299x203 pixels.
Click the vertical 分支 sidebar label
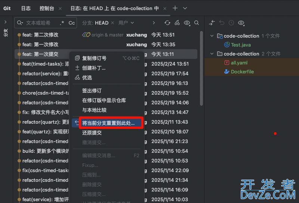[6, 33]
